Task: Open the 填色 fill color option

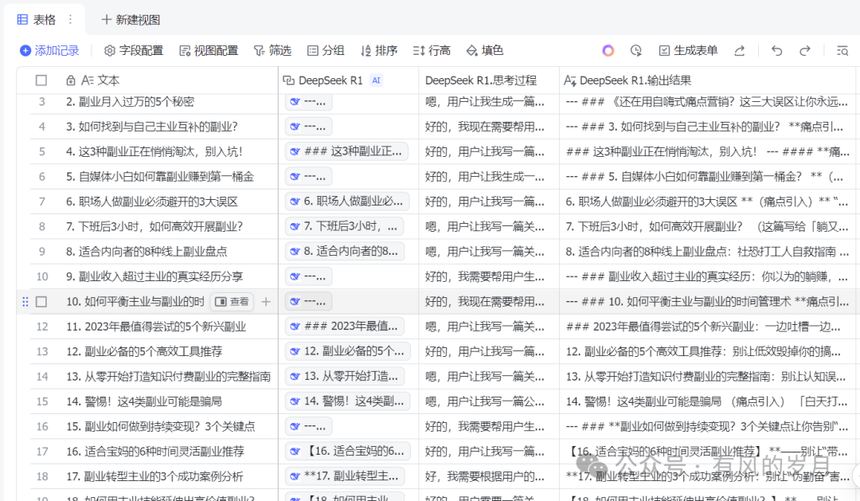Action: pos(485,50)
